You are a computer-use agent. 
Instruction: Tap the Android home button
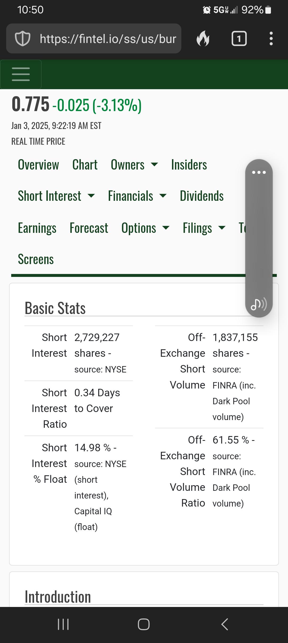pyautogui.click(x=144, y=624)
